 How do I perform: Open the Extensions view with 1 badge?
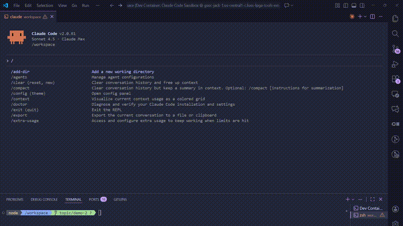[x=396, y=79]
